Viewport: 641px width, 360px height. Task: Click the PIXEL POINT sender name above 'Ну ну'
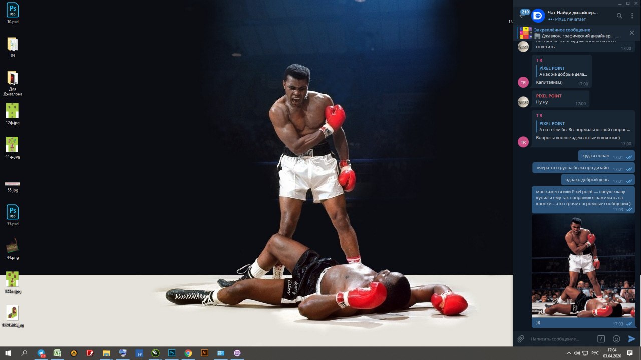click(549, 96)
